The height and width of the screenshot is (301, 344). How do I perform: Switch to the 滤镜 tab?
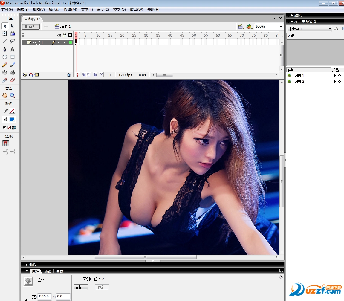pos(48,271)
